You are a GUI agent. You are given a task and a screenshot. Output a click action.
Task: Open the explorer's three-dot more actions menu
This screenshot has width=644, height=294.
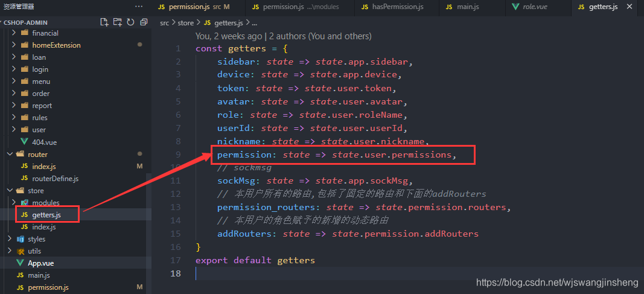pos(139,7)
